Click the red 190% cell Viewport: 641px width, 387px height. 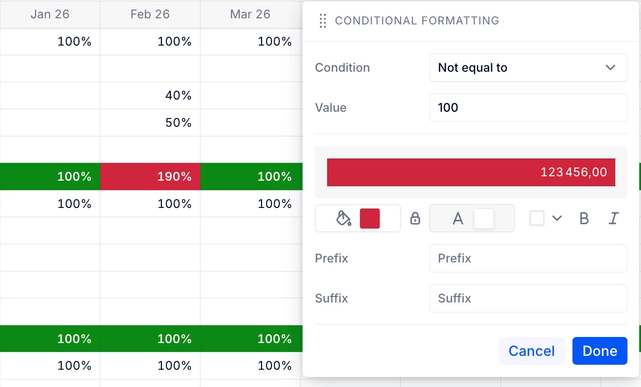coord(150,177)
